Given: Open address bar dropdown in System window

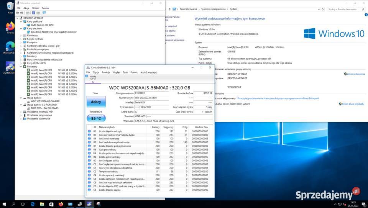Looking at the screenshot, I should pyautogui.click(x=319, y=9).
